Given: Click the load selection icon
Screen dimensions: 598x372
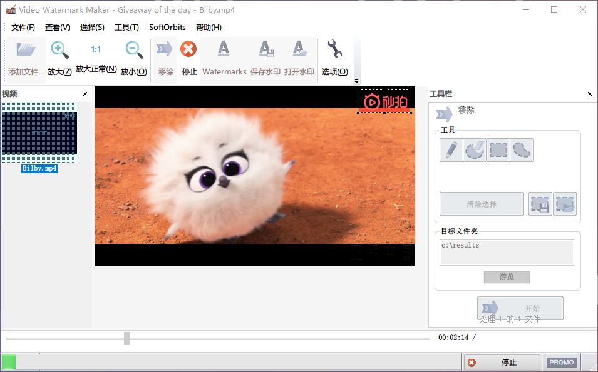Looking at the screenshot, I should click(564, 204).
